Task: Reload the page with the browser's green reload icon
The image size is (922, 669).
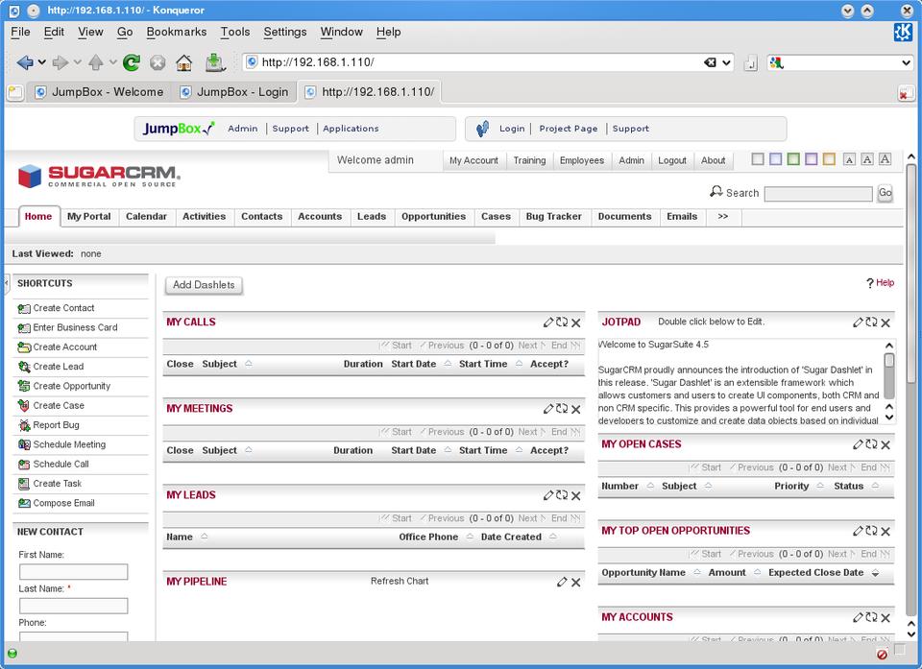Action: (x=132, y=62)
